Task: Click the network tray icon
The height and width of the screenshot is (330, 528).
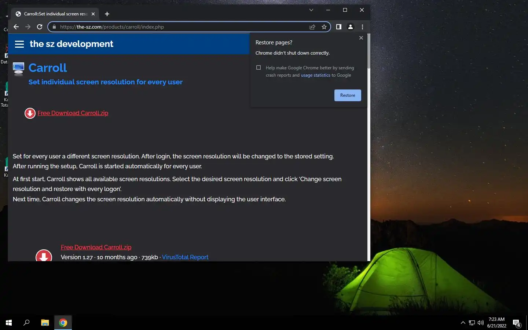Action: [472, 323]
